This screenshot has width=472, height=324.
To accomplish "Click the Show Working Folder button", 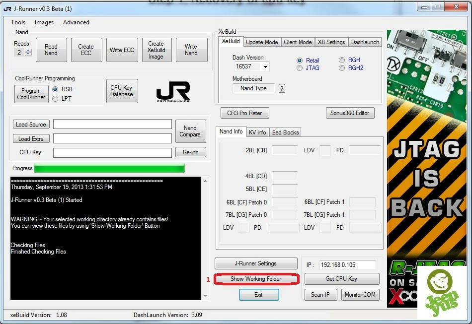I will [256, 279].
